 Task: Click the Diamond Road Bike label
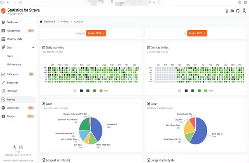click(x=65, y=134)
